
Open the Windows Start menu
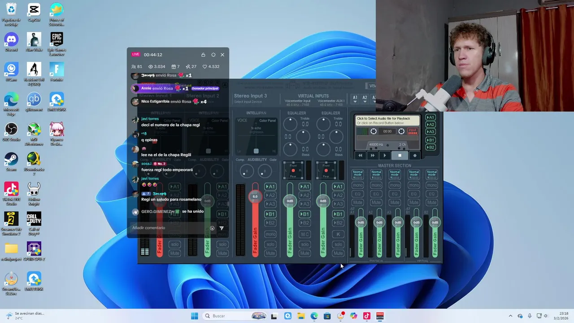(x=194, y=316)
